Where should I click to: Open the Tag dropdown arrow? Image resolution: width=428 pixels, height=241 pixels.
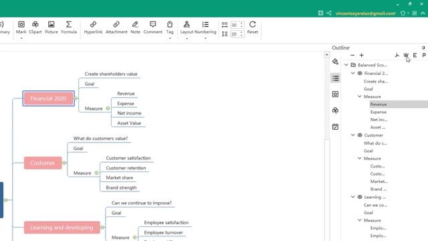click(170, 39)
